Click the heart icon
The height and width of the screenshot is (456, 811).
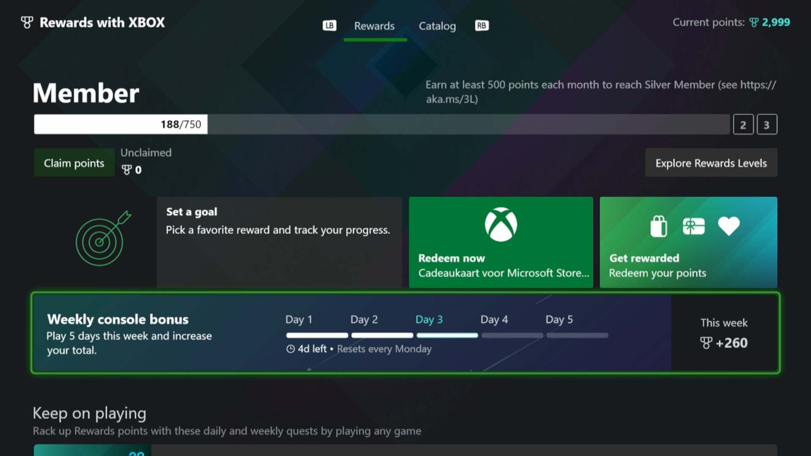(x=729, y=226)
